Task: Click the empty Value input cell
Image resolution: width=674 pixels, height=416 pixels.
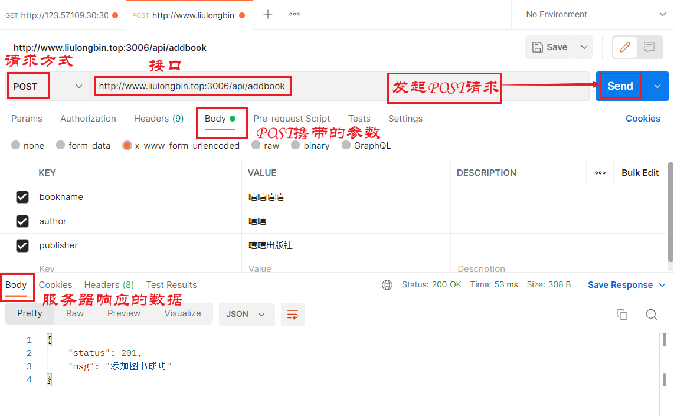Action: click(x=346, y=267)
